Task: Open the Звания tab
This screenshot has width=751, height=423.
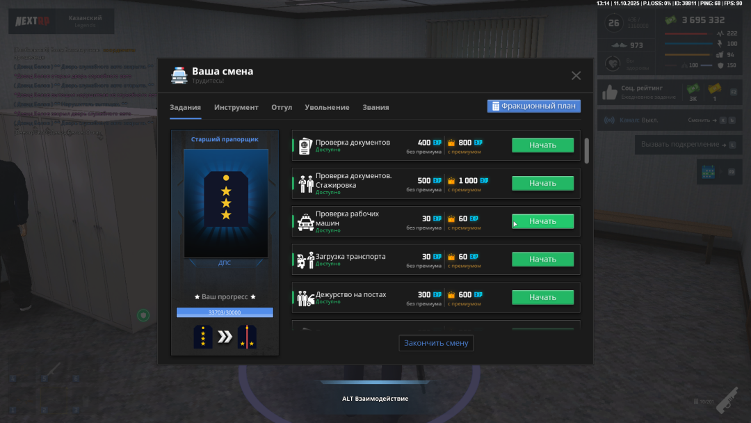Action: point(375,107)
